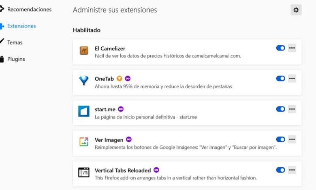Viewport: 316px width, 190px height.
Task: Open the gear tools menu for extensions
Action: coord(296,10)
